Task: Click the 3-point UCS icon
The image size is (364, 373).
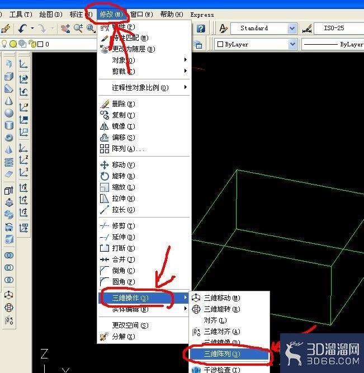Action: (23, 172)
